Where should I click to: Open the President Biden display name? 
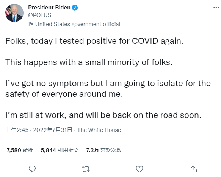(x=49, y=8)
